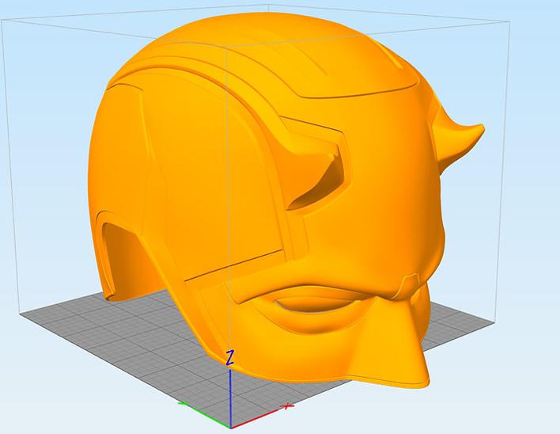
Task: Click the green Y axis label
Action: point(183,404)
